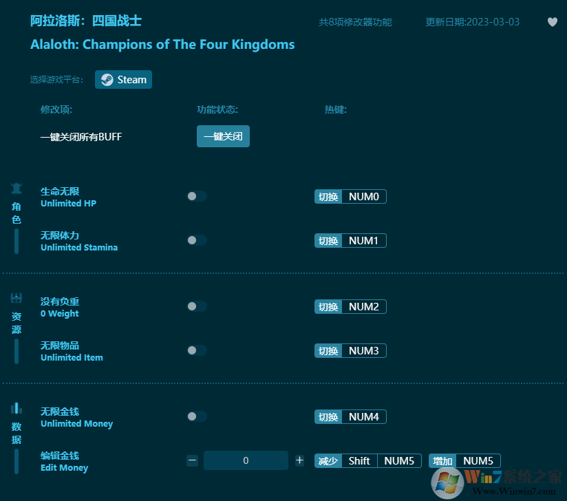Enable the Unlimited Money toggle
Image resolution: width=567 pixels, height=501 pixels.
point(196,417)
